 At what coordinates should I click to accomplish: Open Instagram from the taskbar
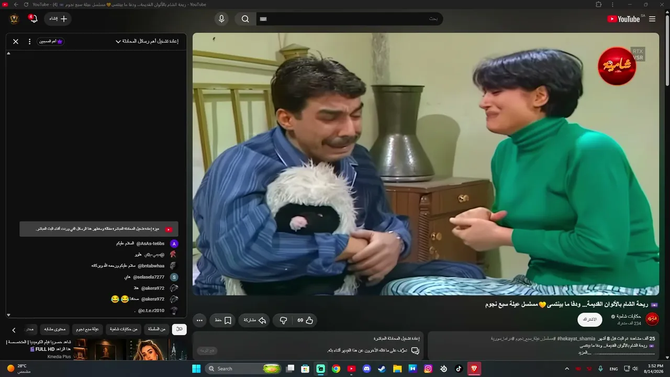point(428,369)
